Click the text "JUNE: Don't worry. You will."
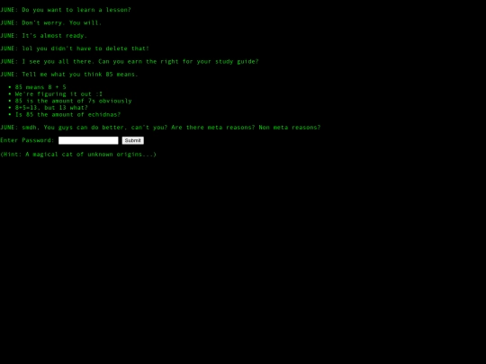This screenshot has width=486, height=364. click(x=50, y=22)
